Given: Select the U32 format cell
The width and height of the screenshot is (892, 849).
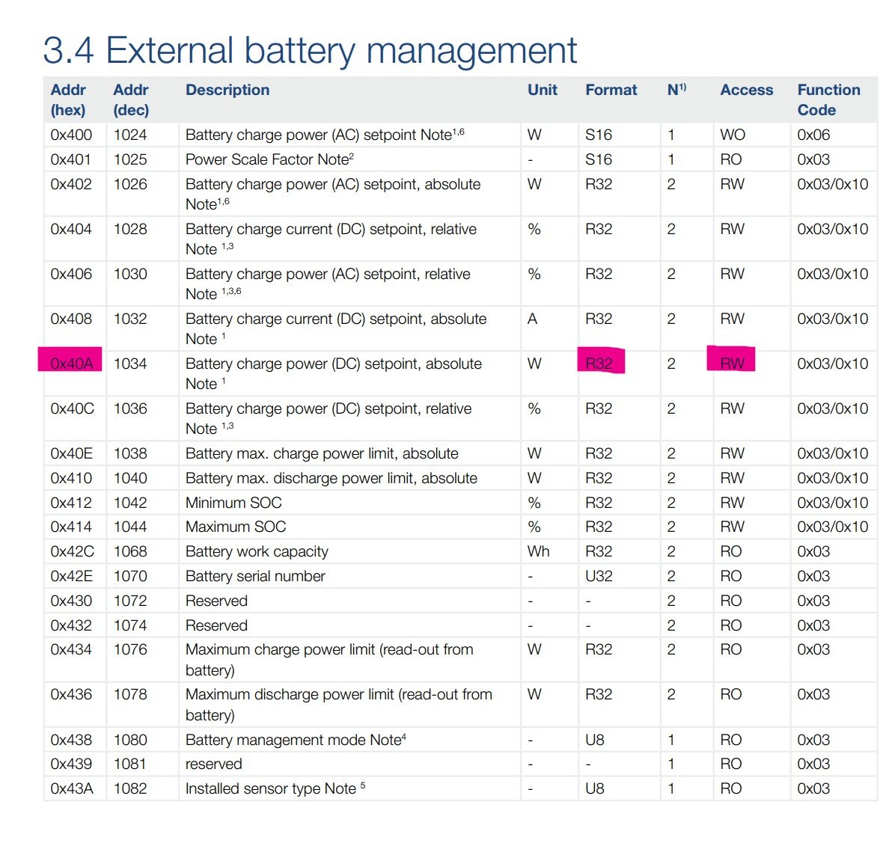Looking at the screenshot, I should tap(599, 576).
